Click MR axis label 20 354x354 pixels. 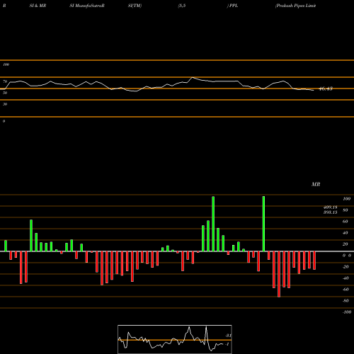pyautogui.click(x=345, y=244)
